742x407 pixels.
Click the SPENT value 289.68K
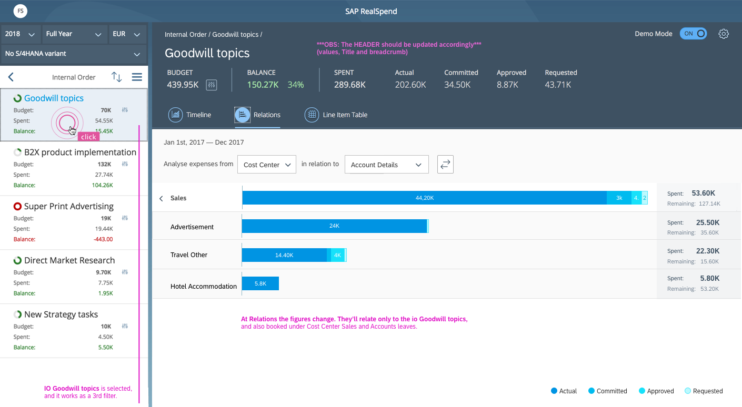pos(350,85)
